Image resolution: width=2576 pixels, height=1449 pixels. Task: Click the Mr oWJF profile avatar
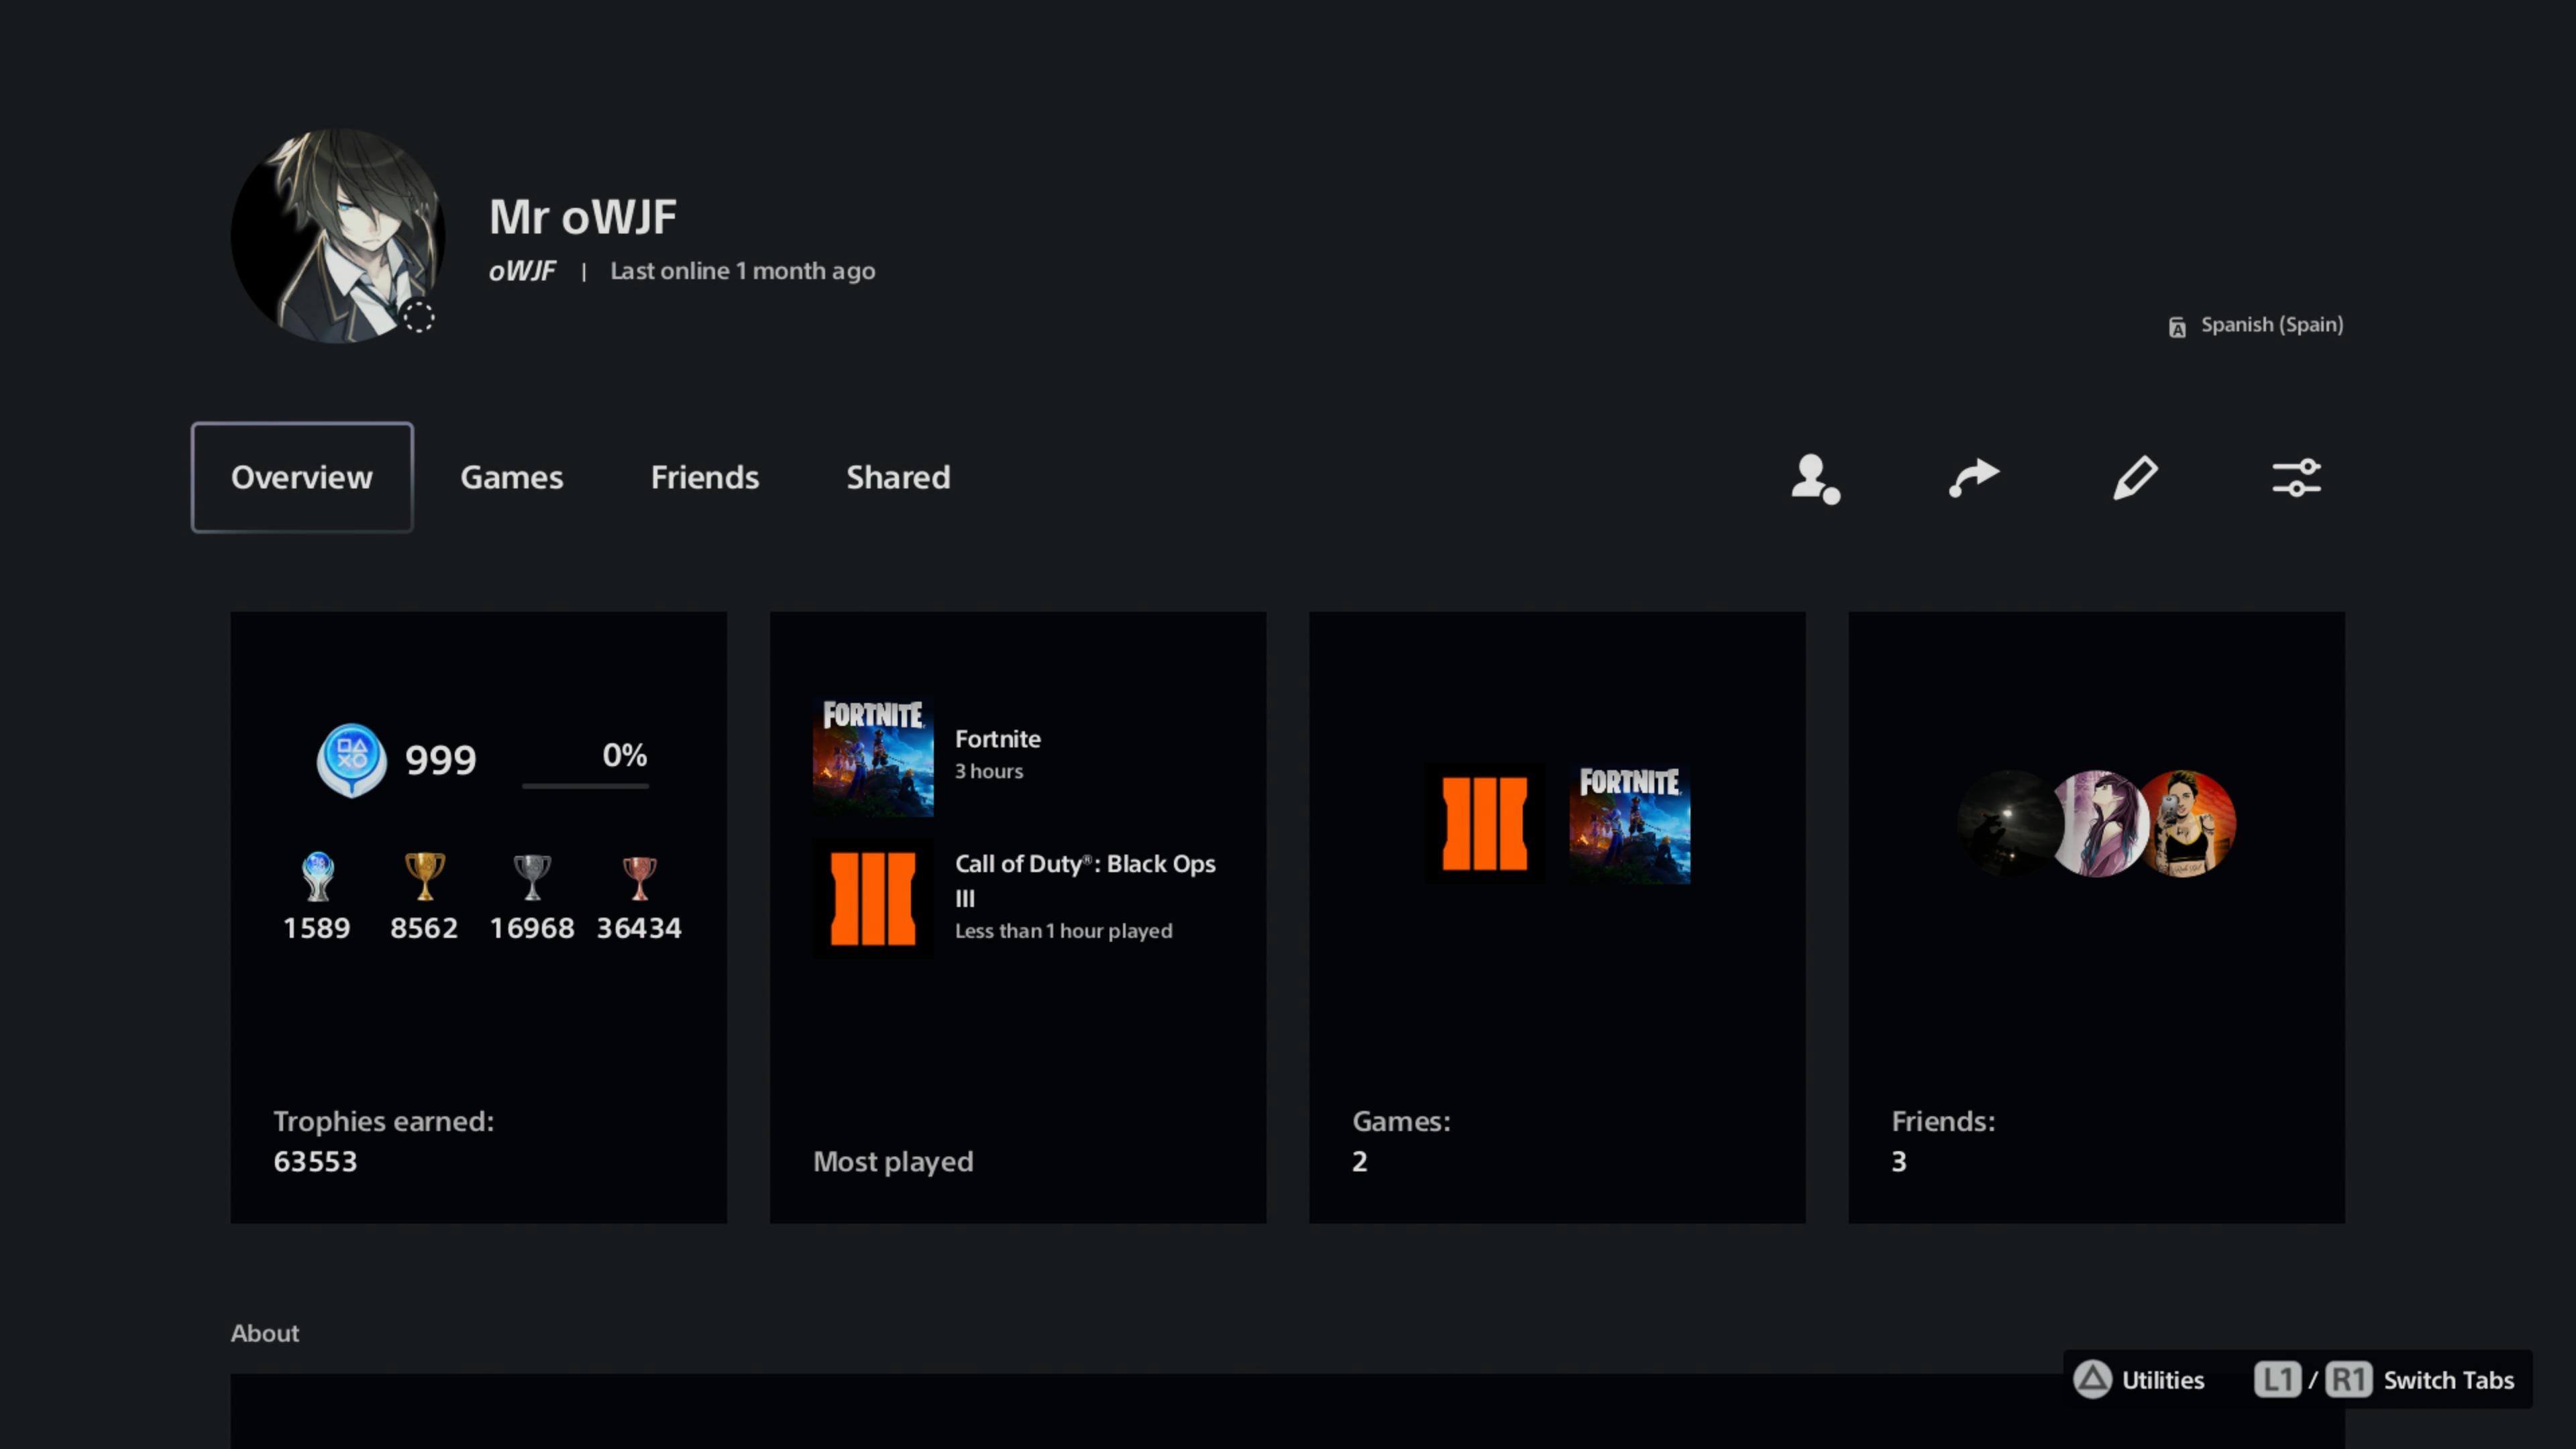click(x=337, y=235)
